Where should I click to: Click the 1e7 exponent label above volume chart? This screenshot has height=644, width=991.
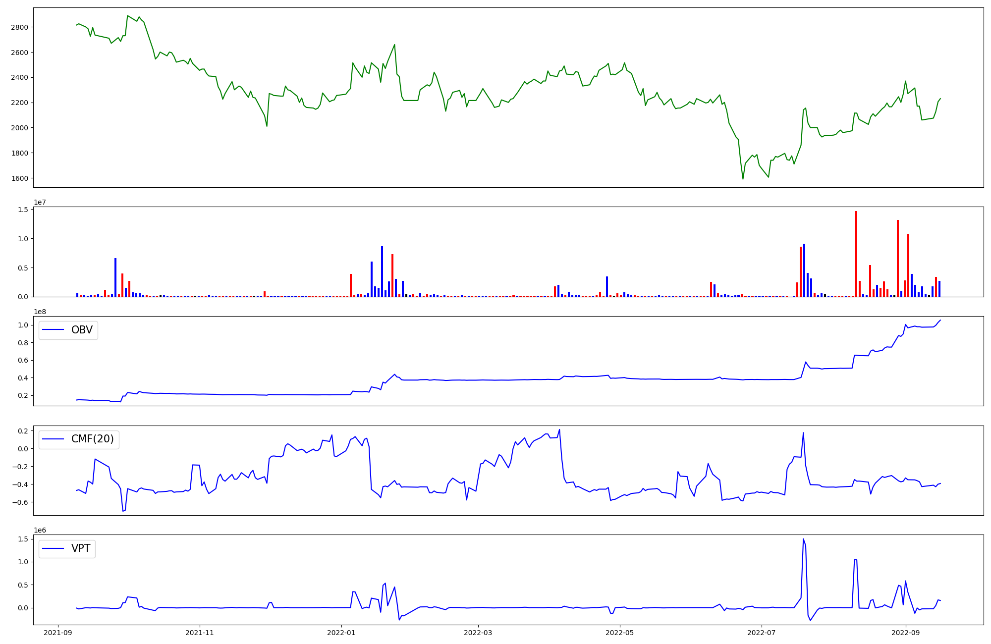pyautogui.click(x=40, y=202)
